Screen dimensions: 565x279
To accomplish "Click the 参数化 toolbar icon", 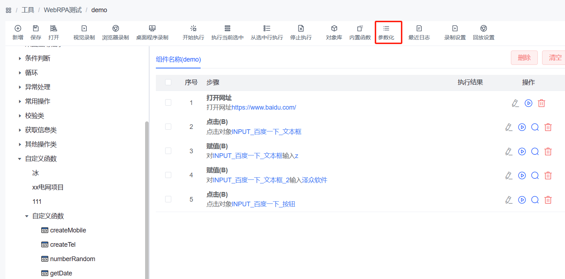I will coord(386,29).
